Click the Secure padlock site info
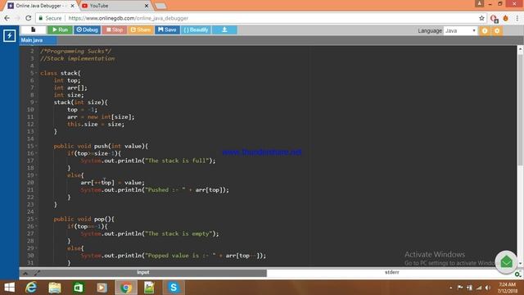Image resolution: width=524 pixels, height=295 pixels. click(50, 18)
